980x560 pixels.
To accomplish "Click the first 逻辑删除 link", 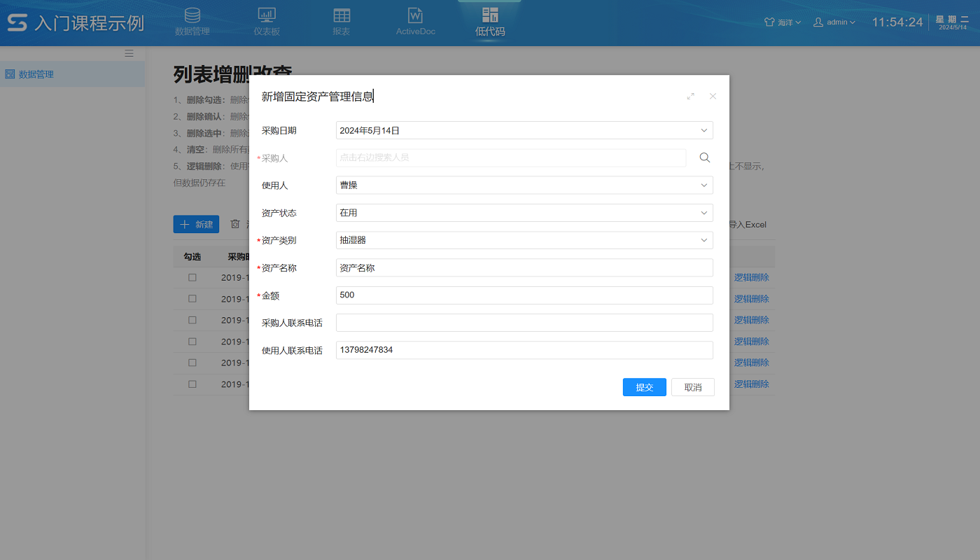I will (752, 277).
